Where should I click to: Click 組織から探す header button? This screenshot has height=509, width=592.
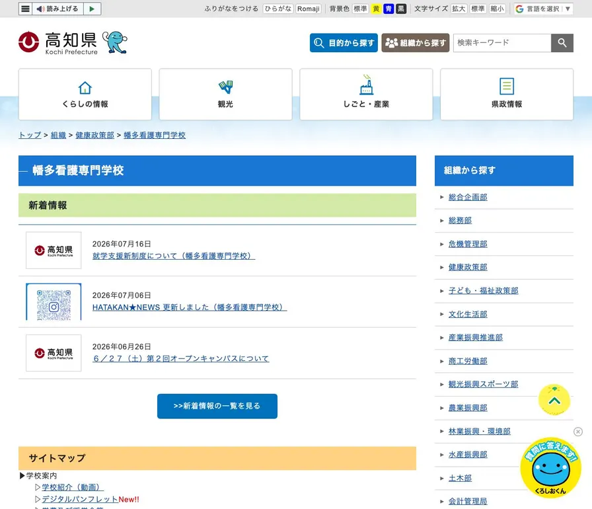pyautogui.click(x=416, y=43)
